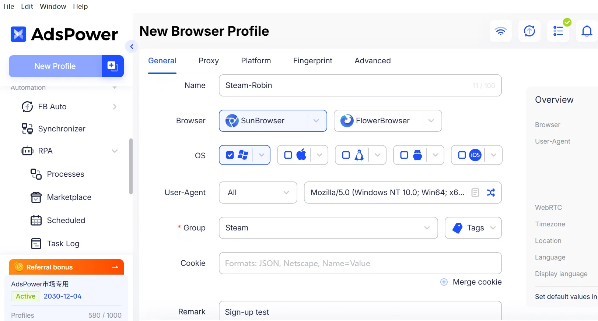Check the iOS checkbox
Screen dimensions: 598x321
(462, 155)
